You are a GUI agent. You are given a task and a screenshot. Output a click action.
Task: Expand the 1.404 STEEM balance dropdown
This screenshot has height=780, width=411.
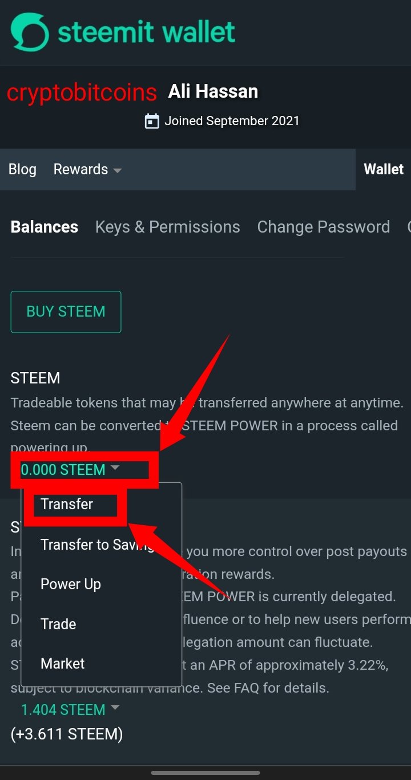click(115, 708)
